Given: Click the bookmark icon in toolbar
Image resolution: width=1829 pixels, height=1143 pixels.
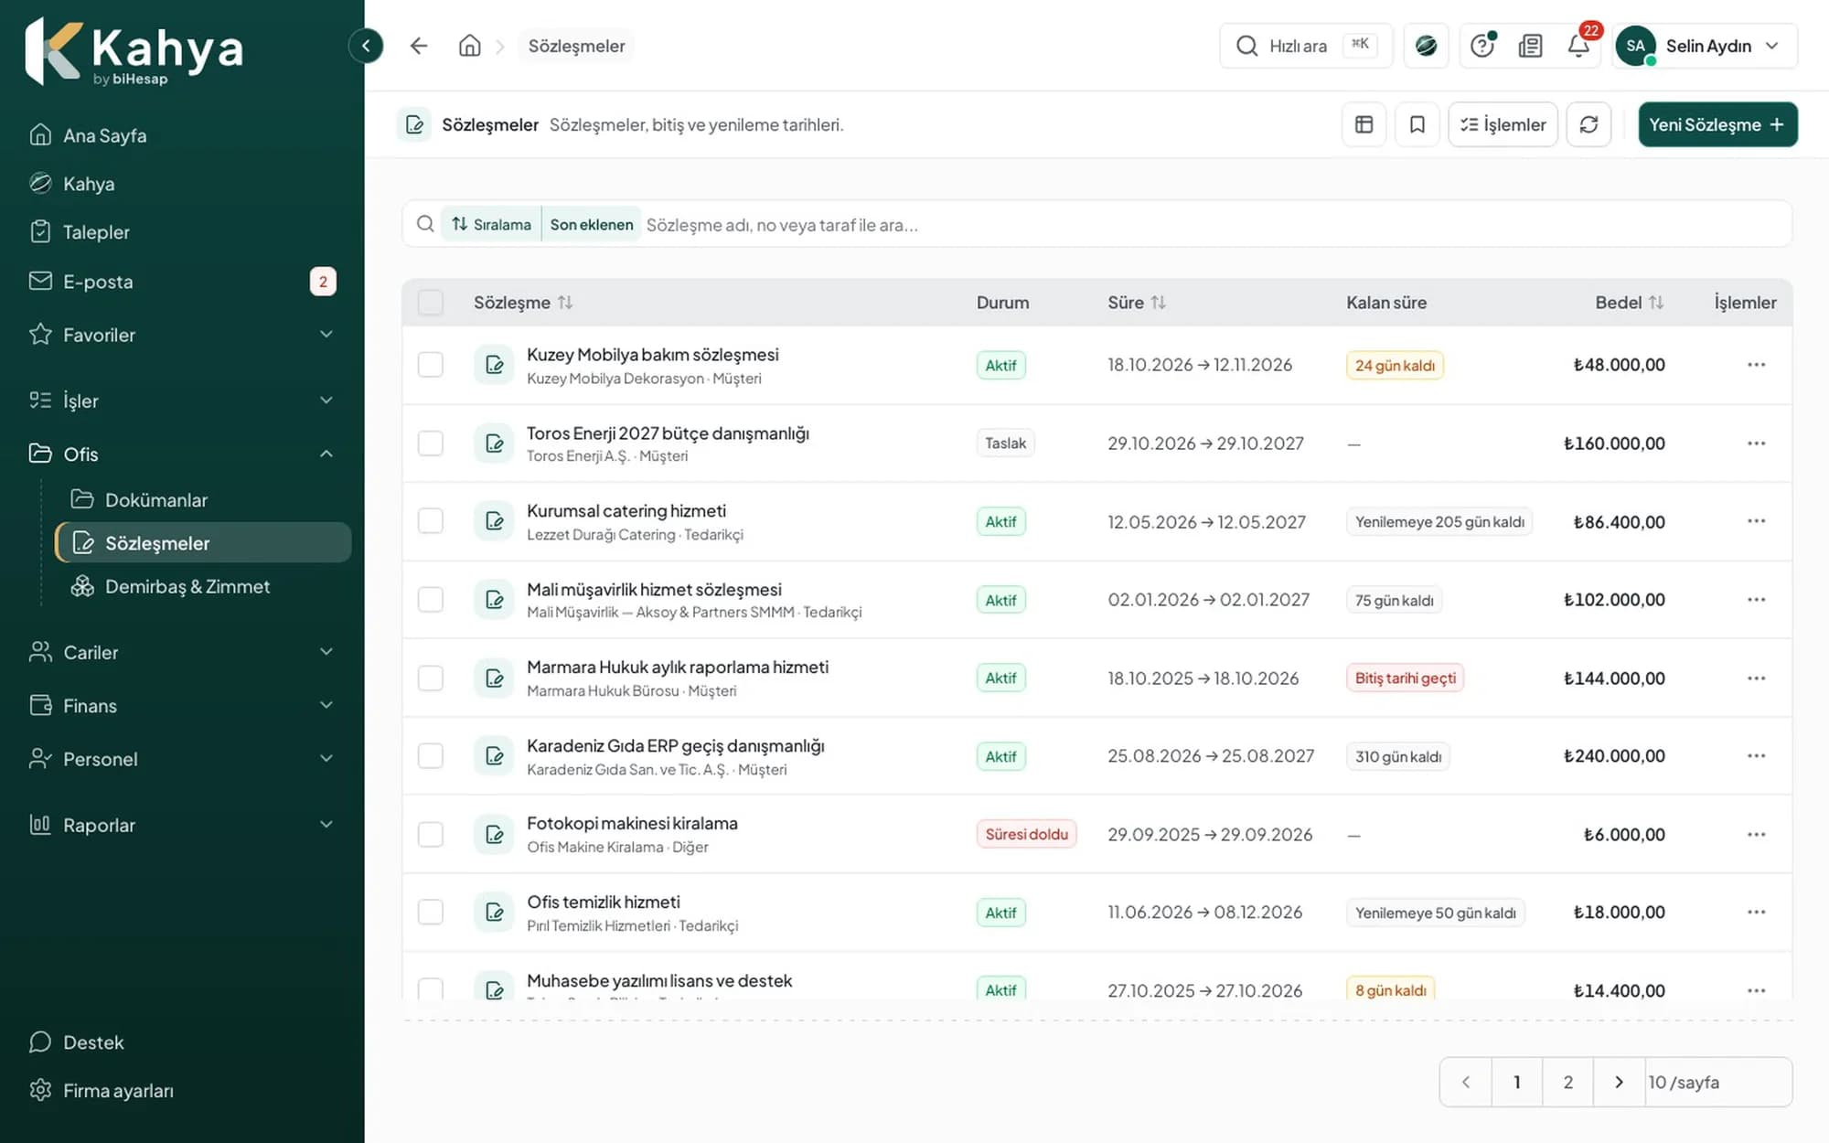Looking at the screenshot, I should (1417, 124).
